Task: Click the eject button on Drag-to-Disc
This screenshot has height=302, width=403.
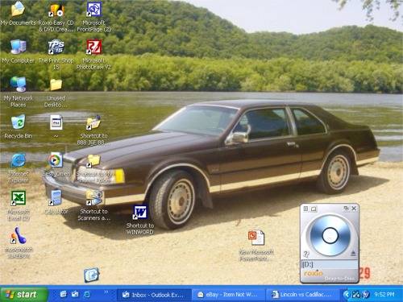Action: (x=353, y=253)
